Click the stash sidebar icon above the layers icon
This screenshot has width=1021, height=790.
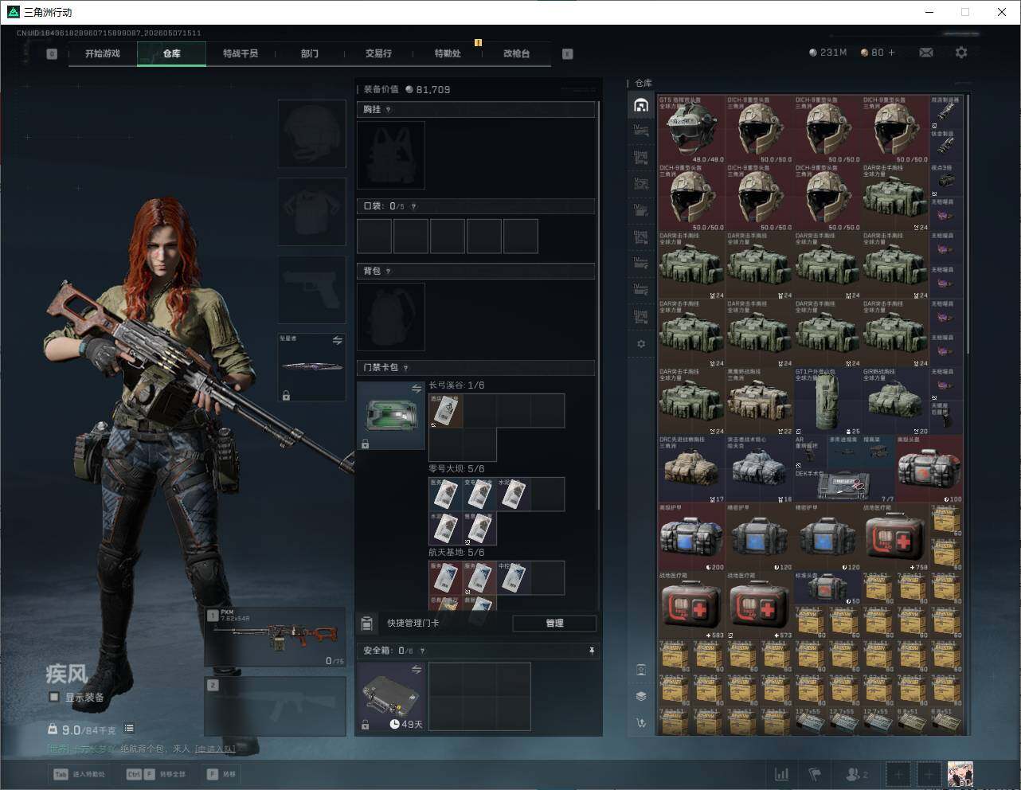641,670
